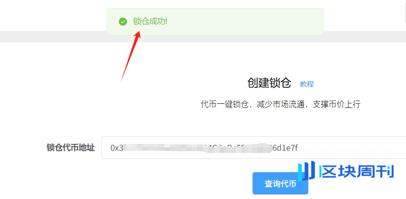Click the gray header band below the toast
Image resolution: width=406 pixels, height=199 pixels.
click(52, 36)
